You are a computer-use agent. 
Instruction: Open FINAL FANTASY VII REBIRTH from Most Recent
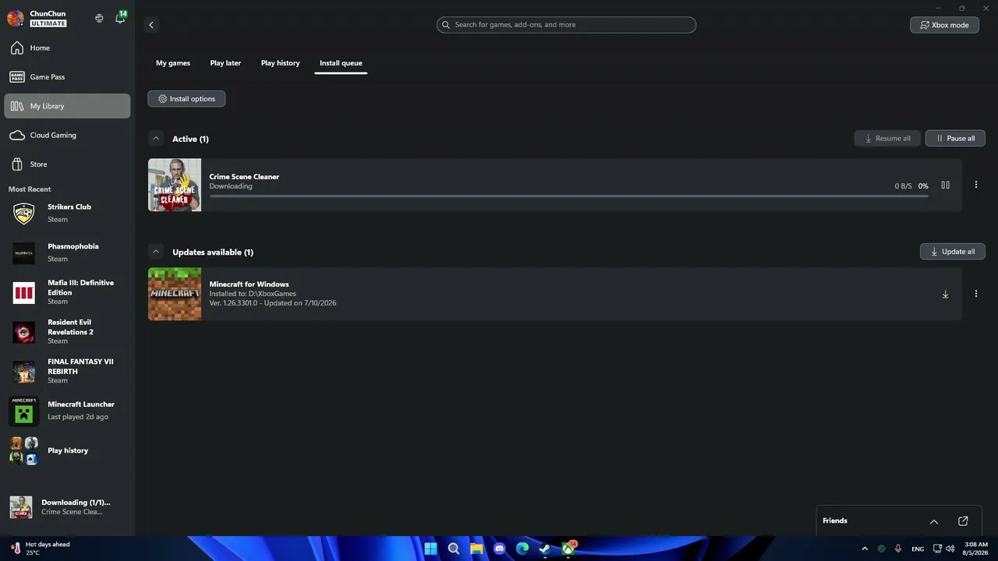67,372
